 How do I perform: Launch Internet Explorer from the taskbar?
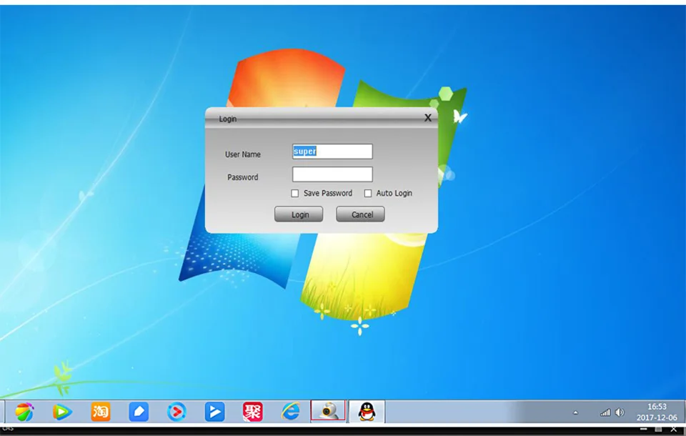(291, 412)
